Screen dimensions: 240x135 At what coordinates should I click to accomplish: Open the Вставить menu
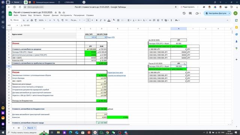point(37,15)
